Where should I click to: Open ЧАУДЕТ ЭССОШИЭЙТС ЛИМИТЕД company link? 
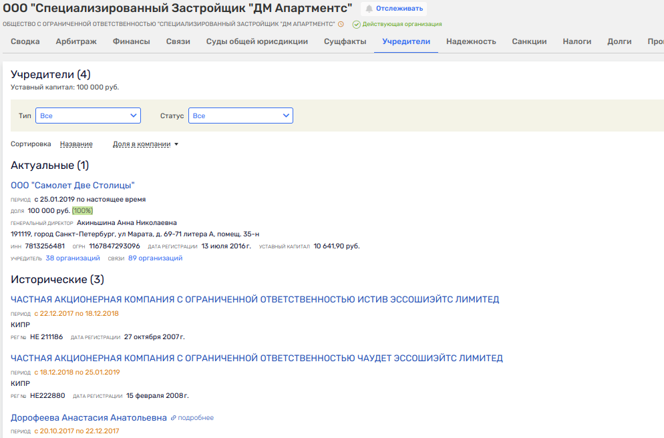pos(257,359)
